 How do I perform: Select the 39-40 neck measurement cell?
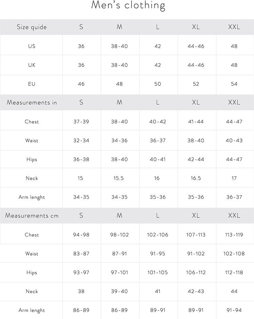(x=120, y=292)
